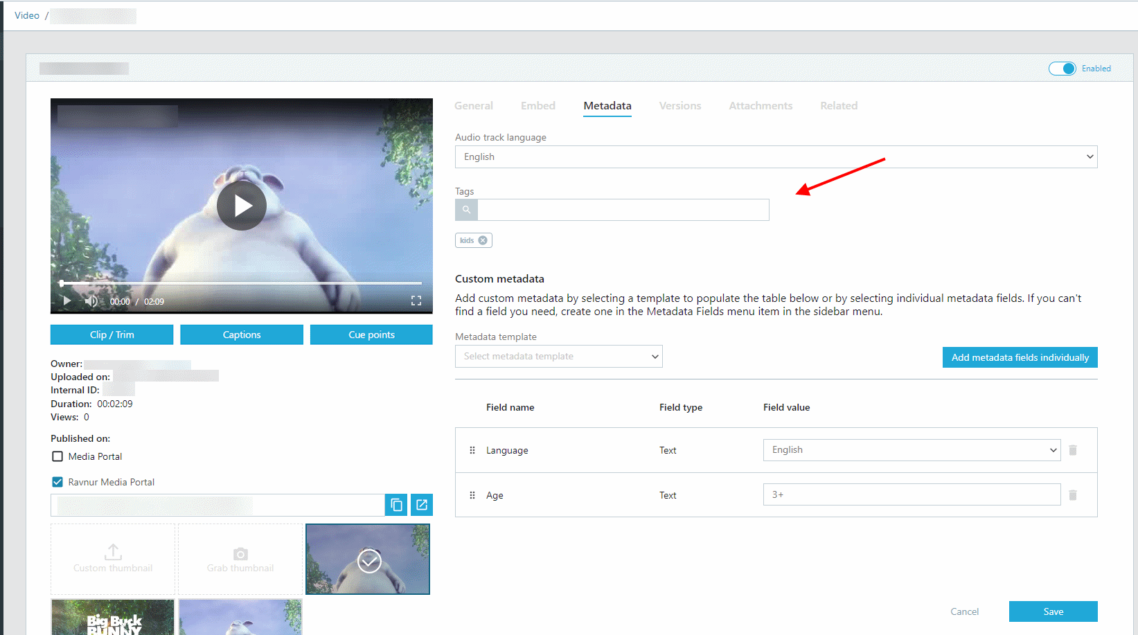Check the Media Portal checkbox
This screenshot has width=1138, height=635.
click(57, 456)
